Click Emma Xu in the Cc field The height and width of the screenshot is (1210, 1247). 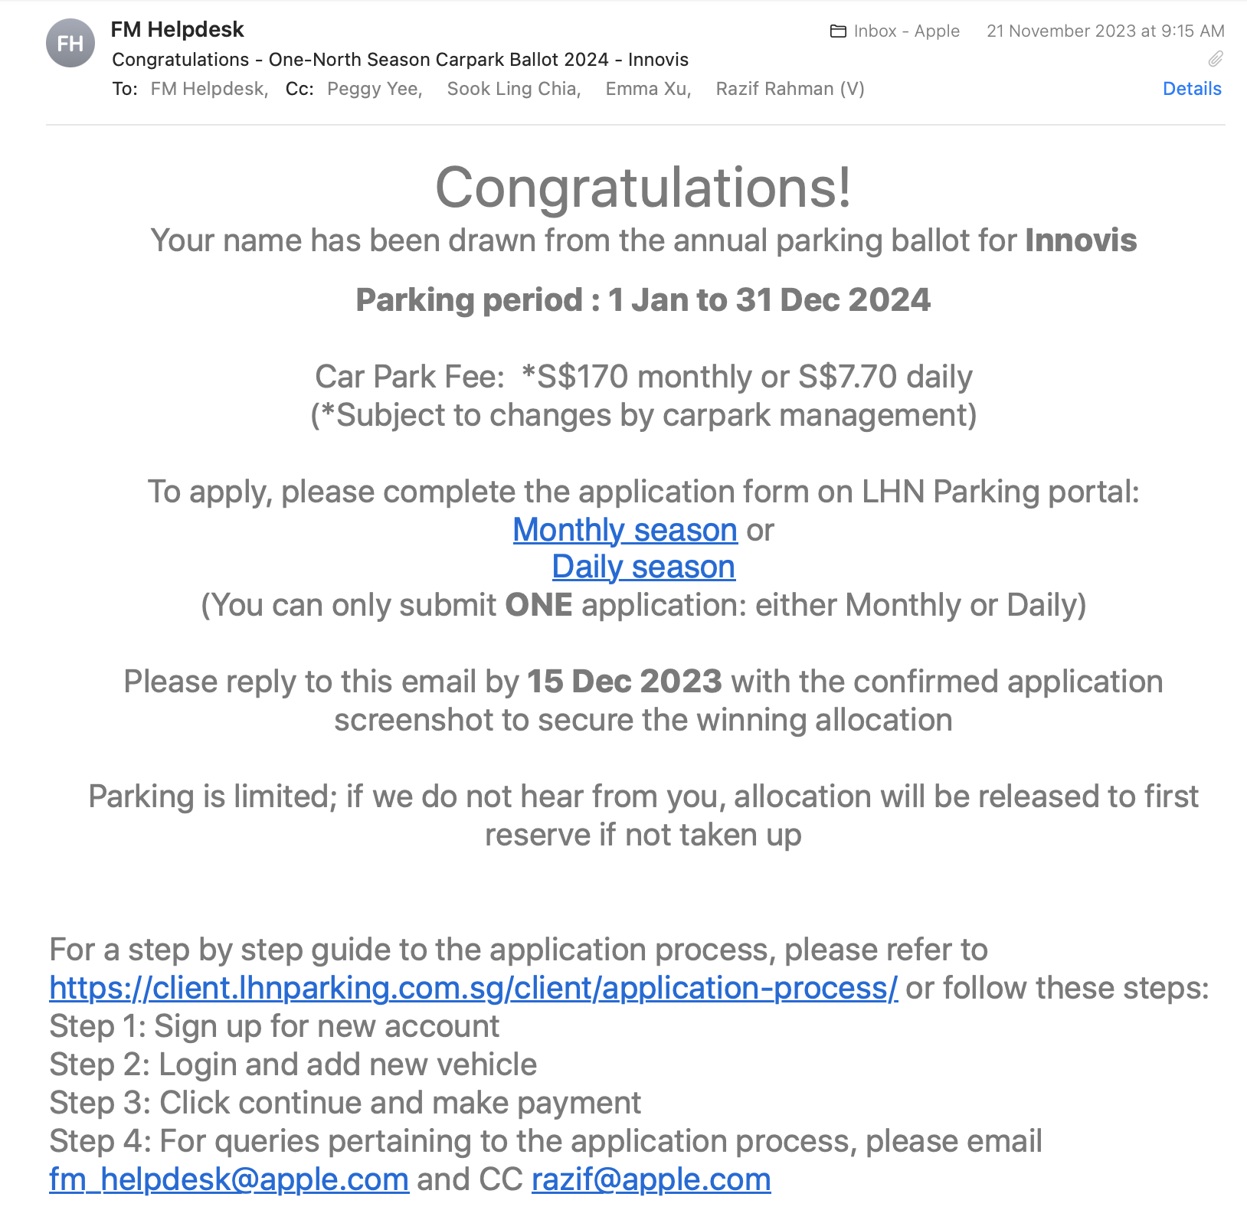point(648,89)
